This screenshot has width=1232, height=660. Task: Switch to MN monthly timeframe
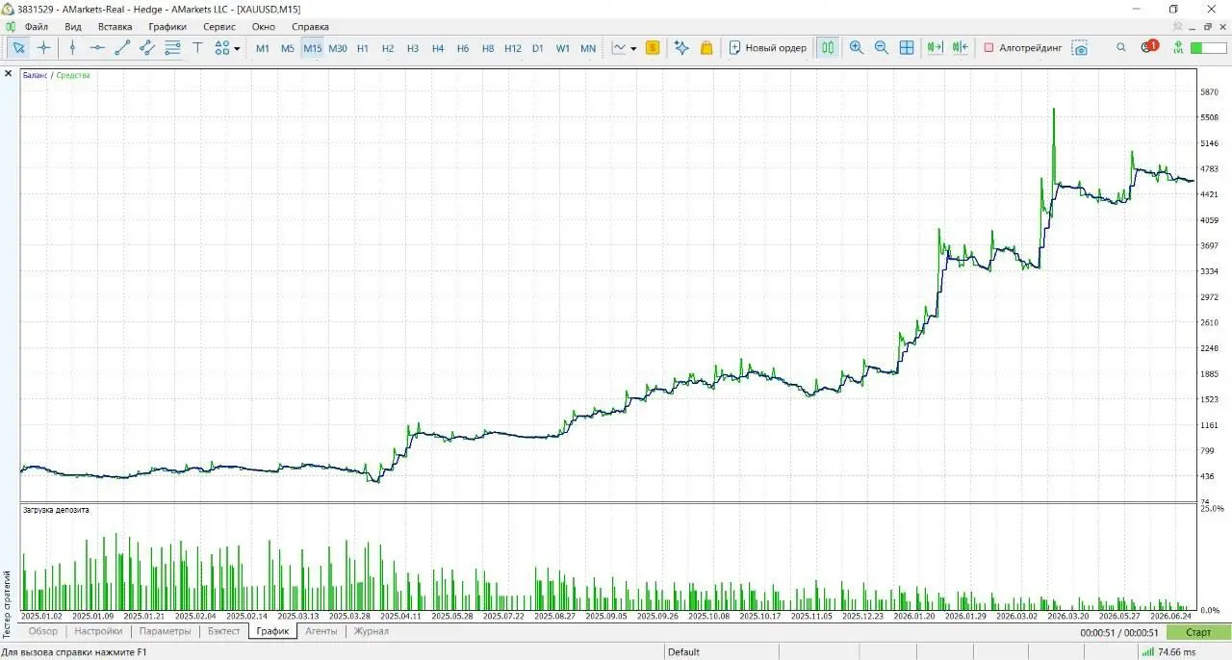(x=588, y=48)
